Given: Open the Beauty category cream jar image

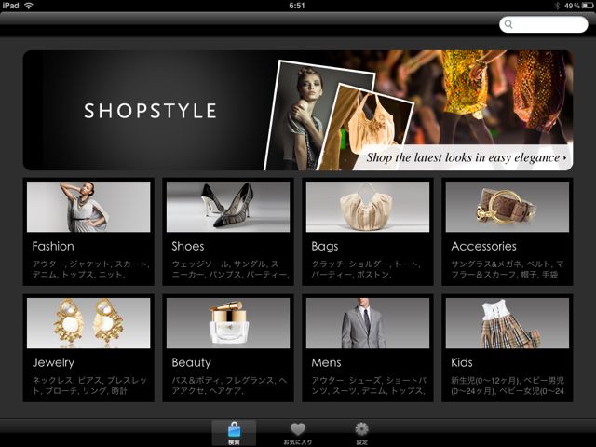Looking at the screenshot, I should click(x=228, y=323).
